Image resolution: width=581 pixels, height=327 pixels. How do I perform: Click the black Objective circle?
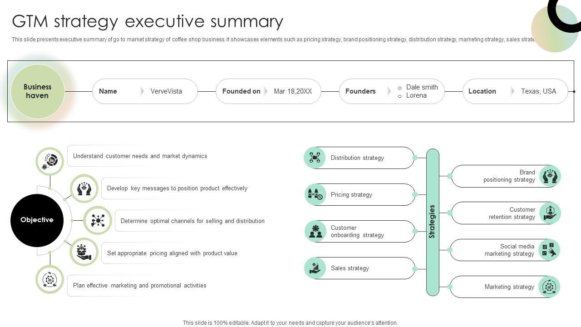37,220
